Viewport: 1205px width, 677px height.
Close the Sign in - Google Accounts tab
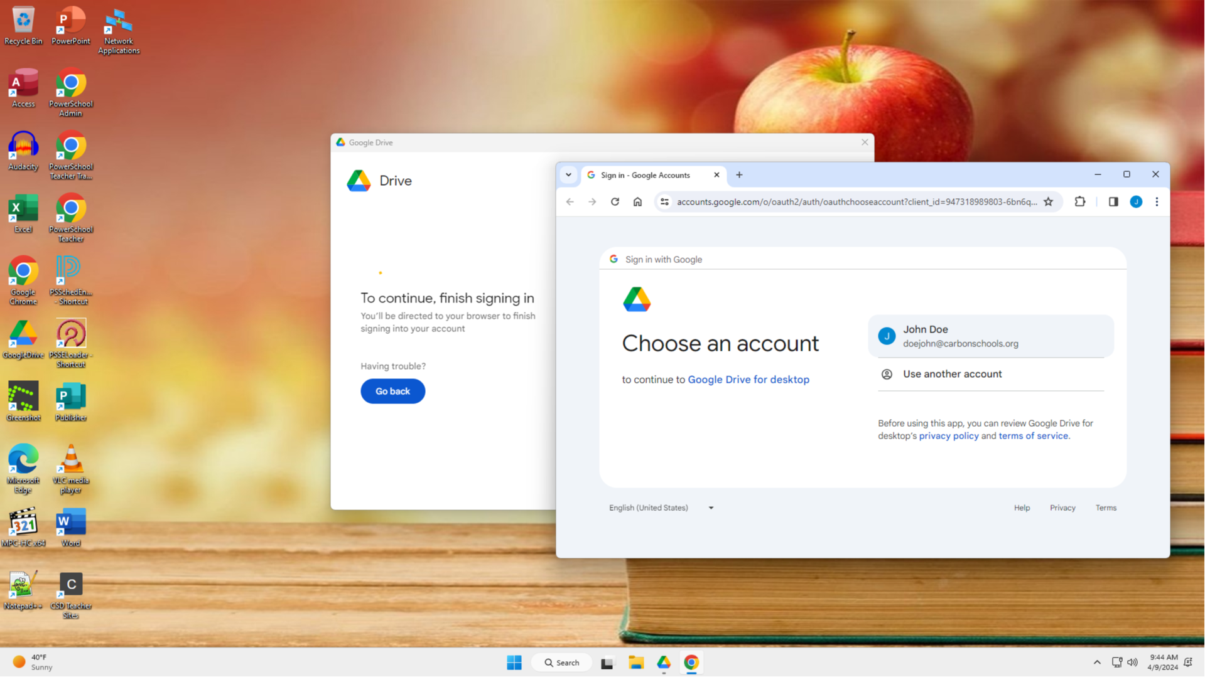pyautogui.click(x=716, y=175)
